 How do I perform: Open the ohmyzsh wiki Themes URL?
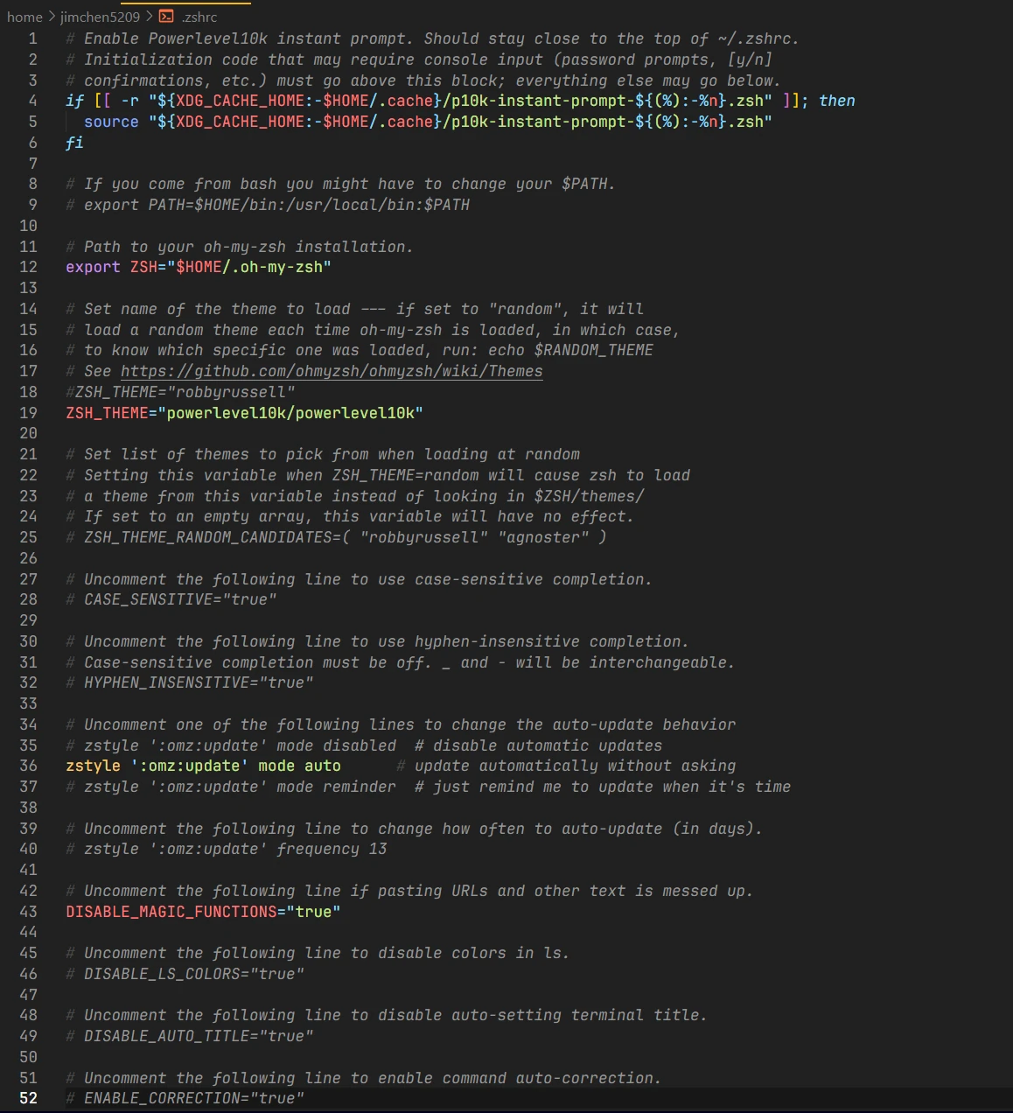pyautogui.click(x=332, y=371)
